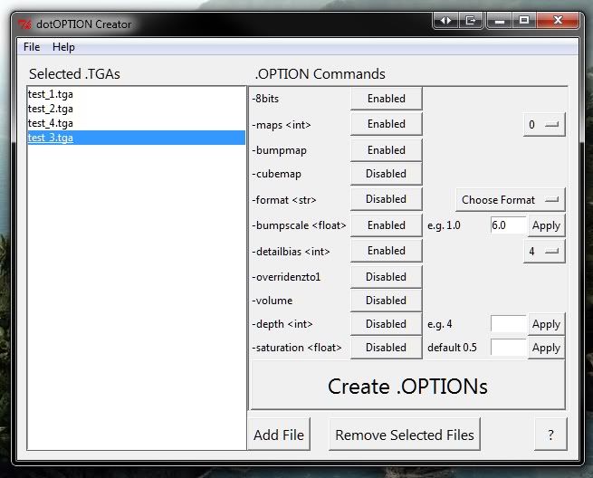Click Remove Selected Files button
This screenshot has height=478, width=593.
point(405,435)
